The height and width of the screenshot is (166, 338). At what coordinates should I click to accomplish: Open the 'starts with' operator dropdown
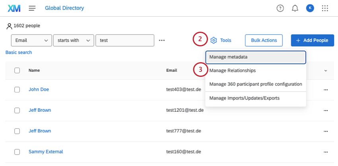74,40
